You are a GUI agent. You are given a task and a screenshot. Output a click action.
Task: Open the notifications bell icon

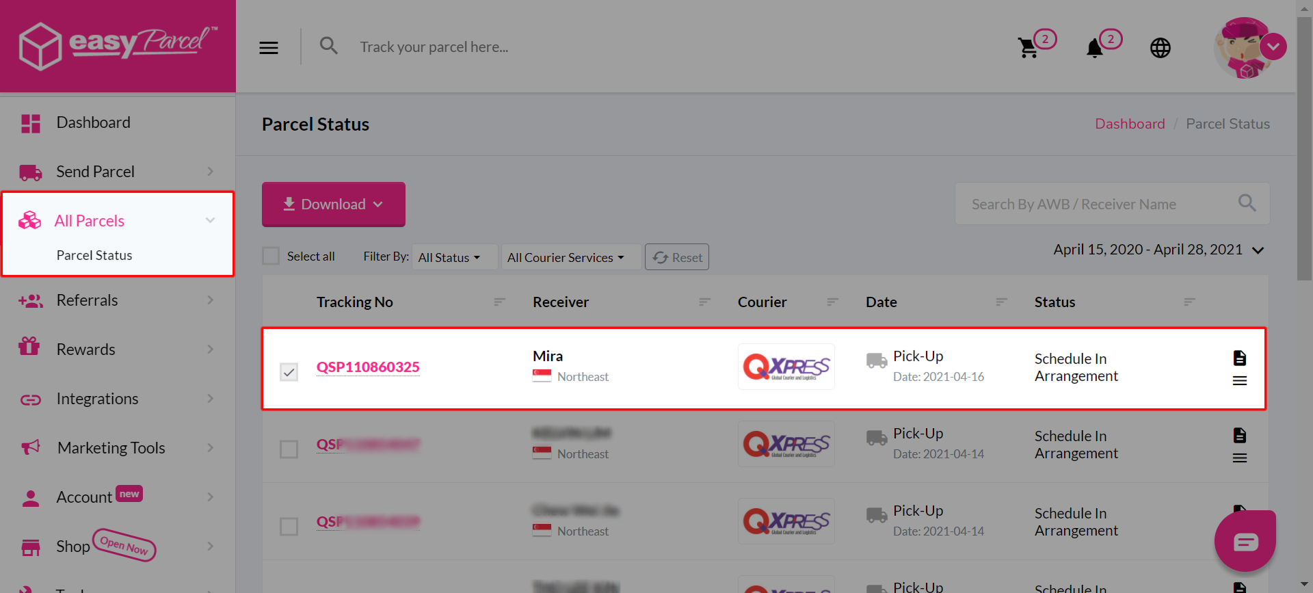1094,48
